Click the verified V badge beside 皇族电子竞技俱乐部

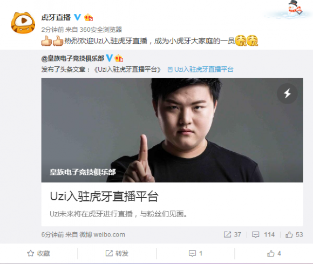[109, 58]
